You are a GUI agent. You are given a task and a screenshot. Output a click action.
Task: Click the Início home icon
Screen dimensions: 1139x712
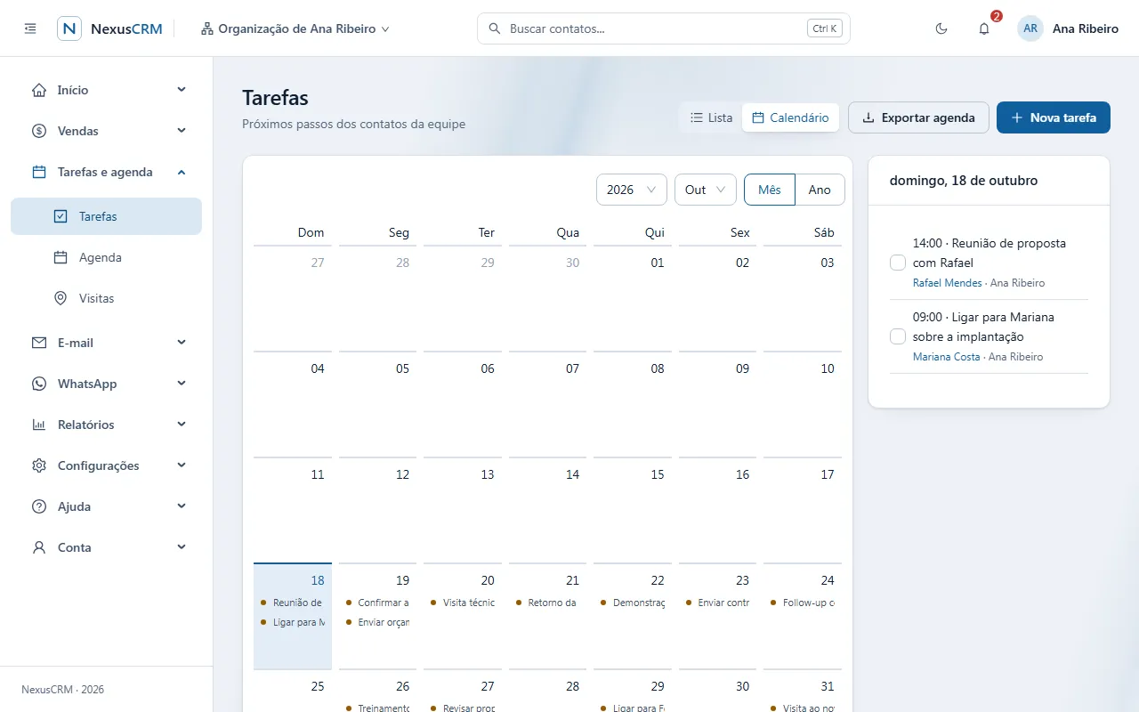tap(39, 90)
